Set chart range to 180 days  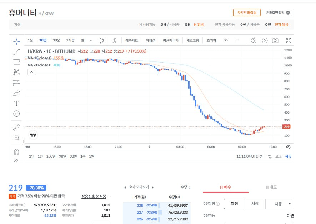[51, 156]
